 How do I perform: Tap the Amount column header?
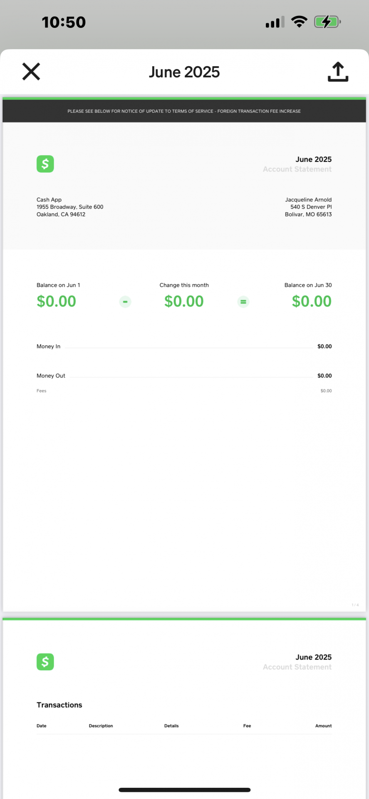(x=323, y=726)
